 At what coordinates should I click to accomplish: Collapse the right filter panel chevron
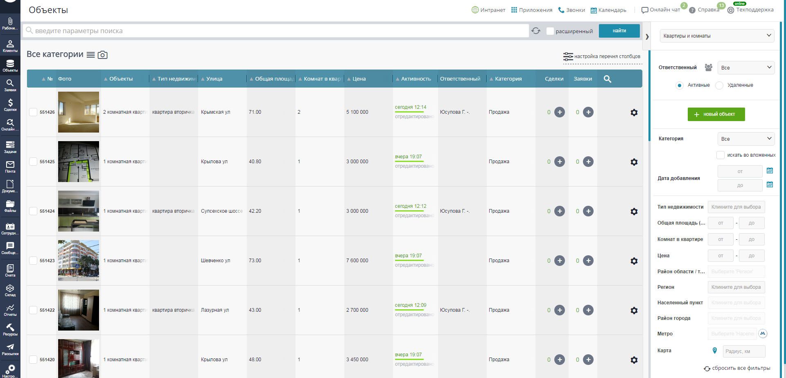(x=647, y=36)
